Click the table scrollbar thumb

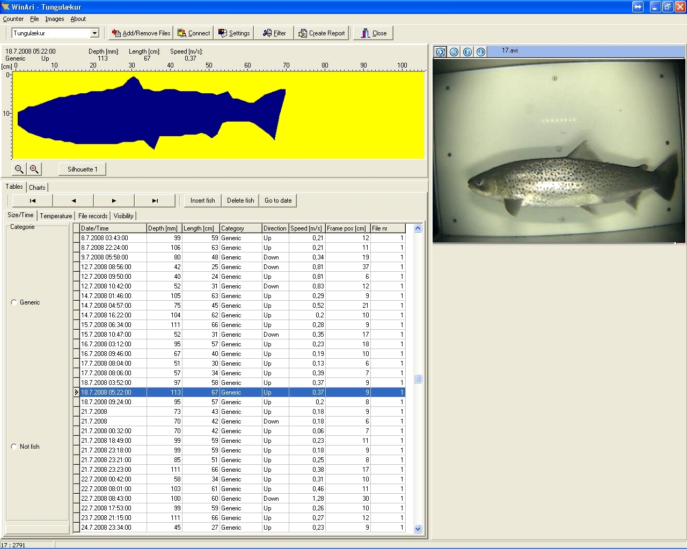click(418, 379)
